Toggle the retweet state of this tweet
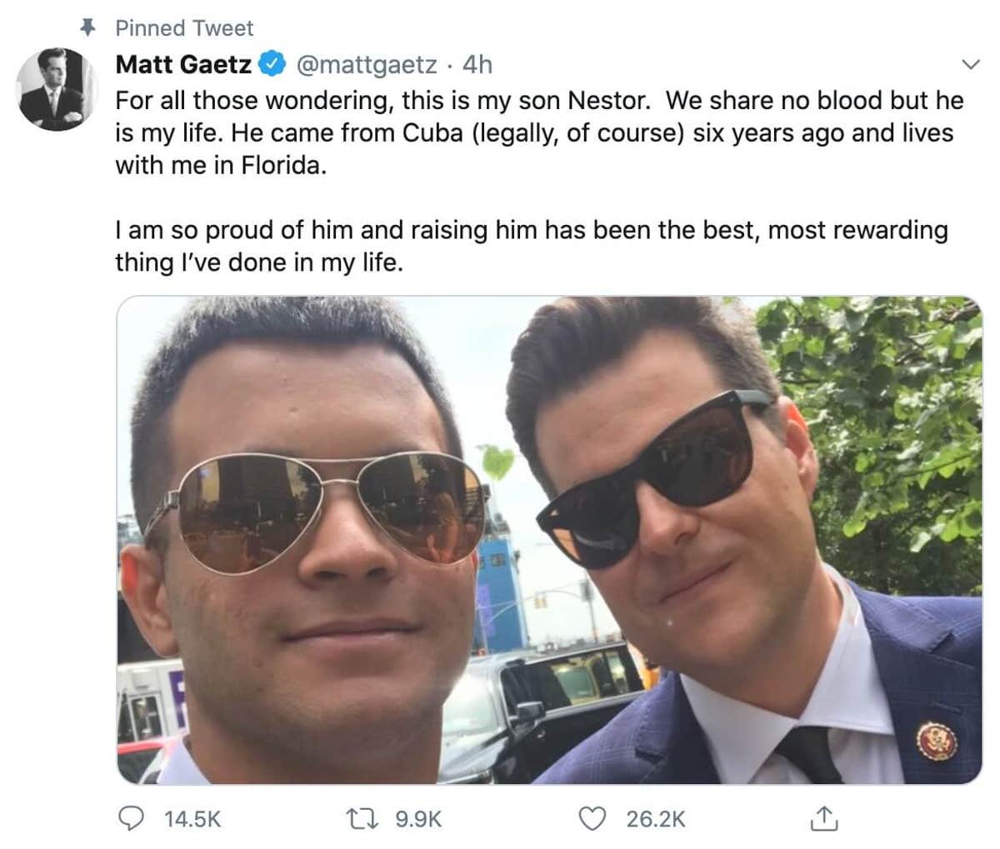The image size is (1000, 849). [362, 818]
